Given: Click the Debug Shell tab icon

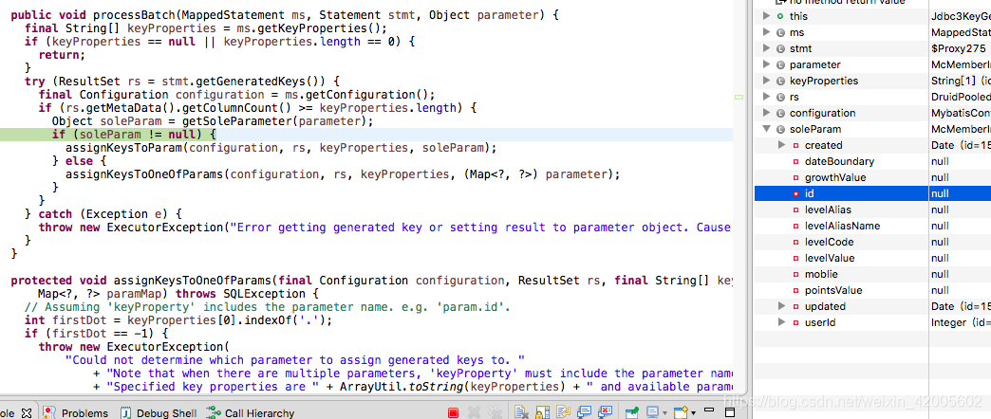Looking at the screenshot, I should 126,413.
